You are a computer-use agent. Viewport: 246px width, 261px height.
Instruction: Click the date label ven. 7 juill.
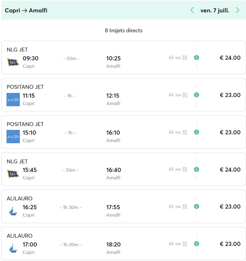215,10
